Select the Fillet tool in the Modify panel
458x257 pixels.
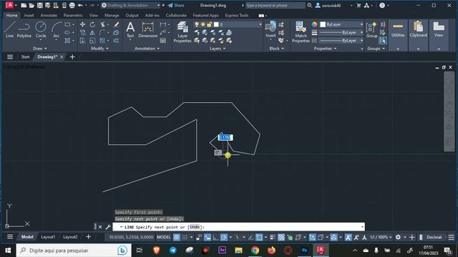tap(102, 33)
